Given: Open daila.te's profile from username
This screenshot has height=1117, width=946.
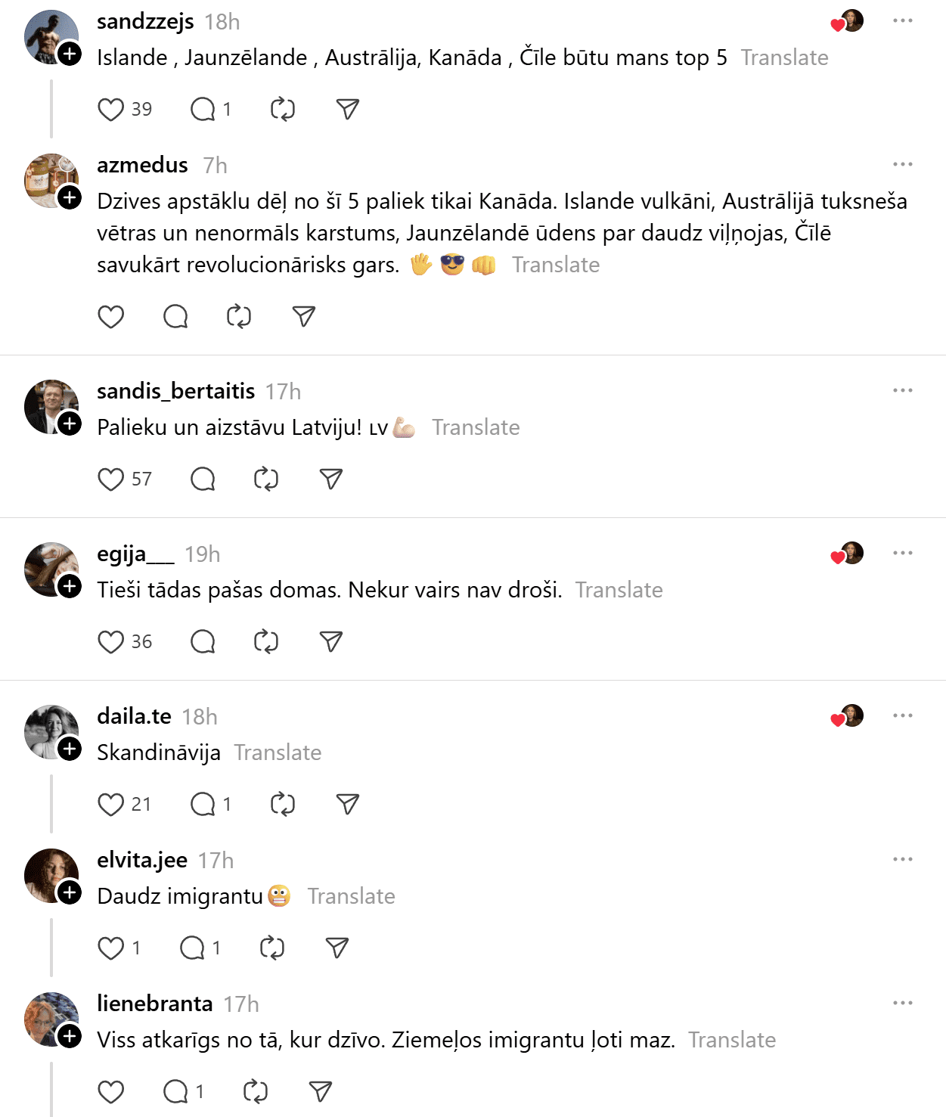Looking at the screenshot, I should [x=134, y=717].
